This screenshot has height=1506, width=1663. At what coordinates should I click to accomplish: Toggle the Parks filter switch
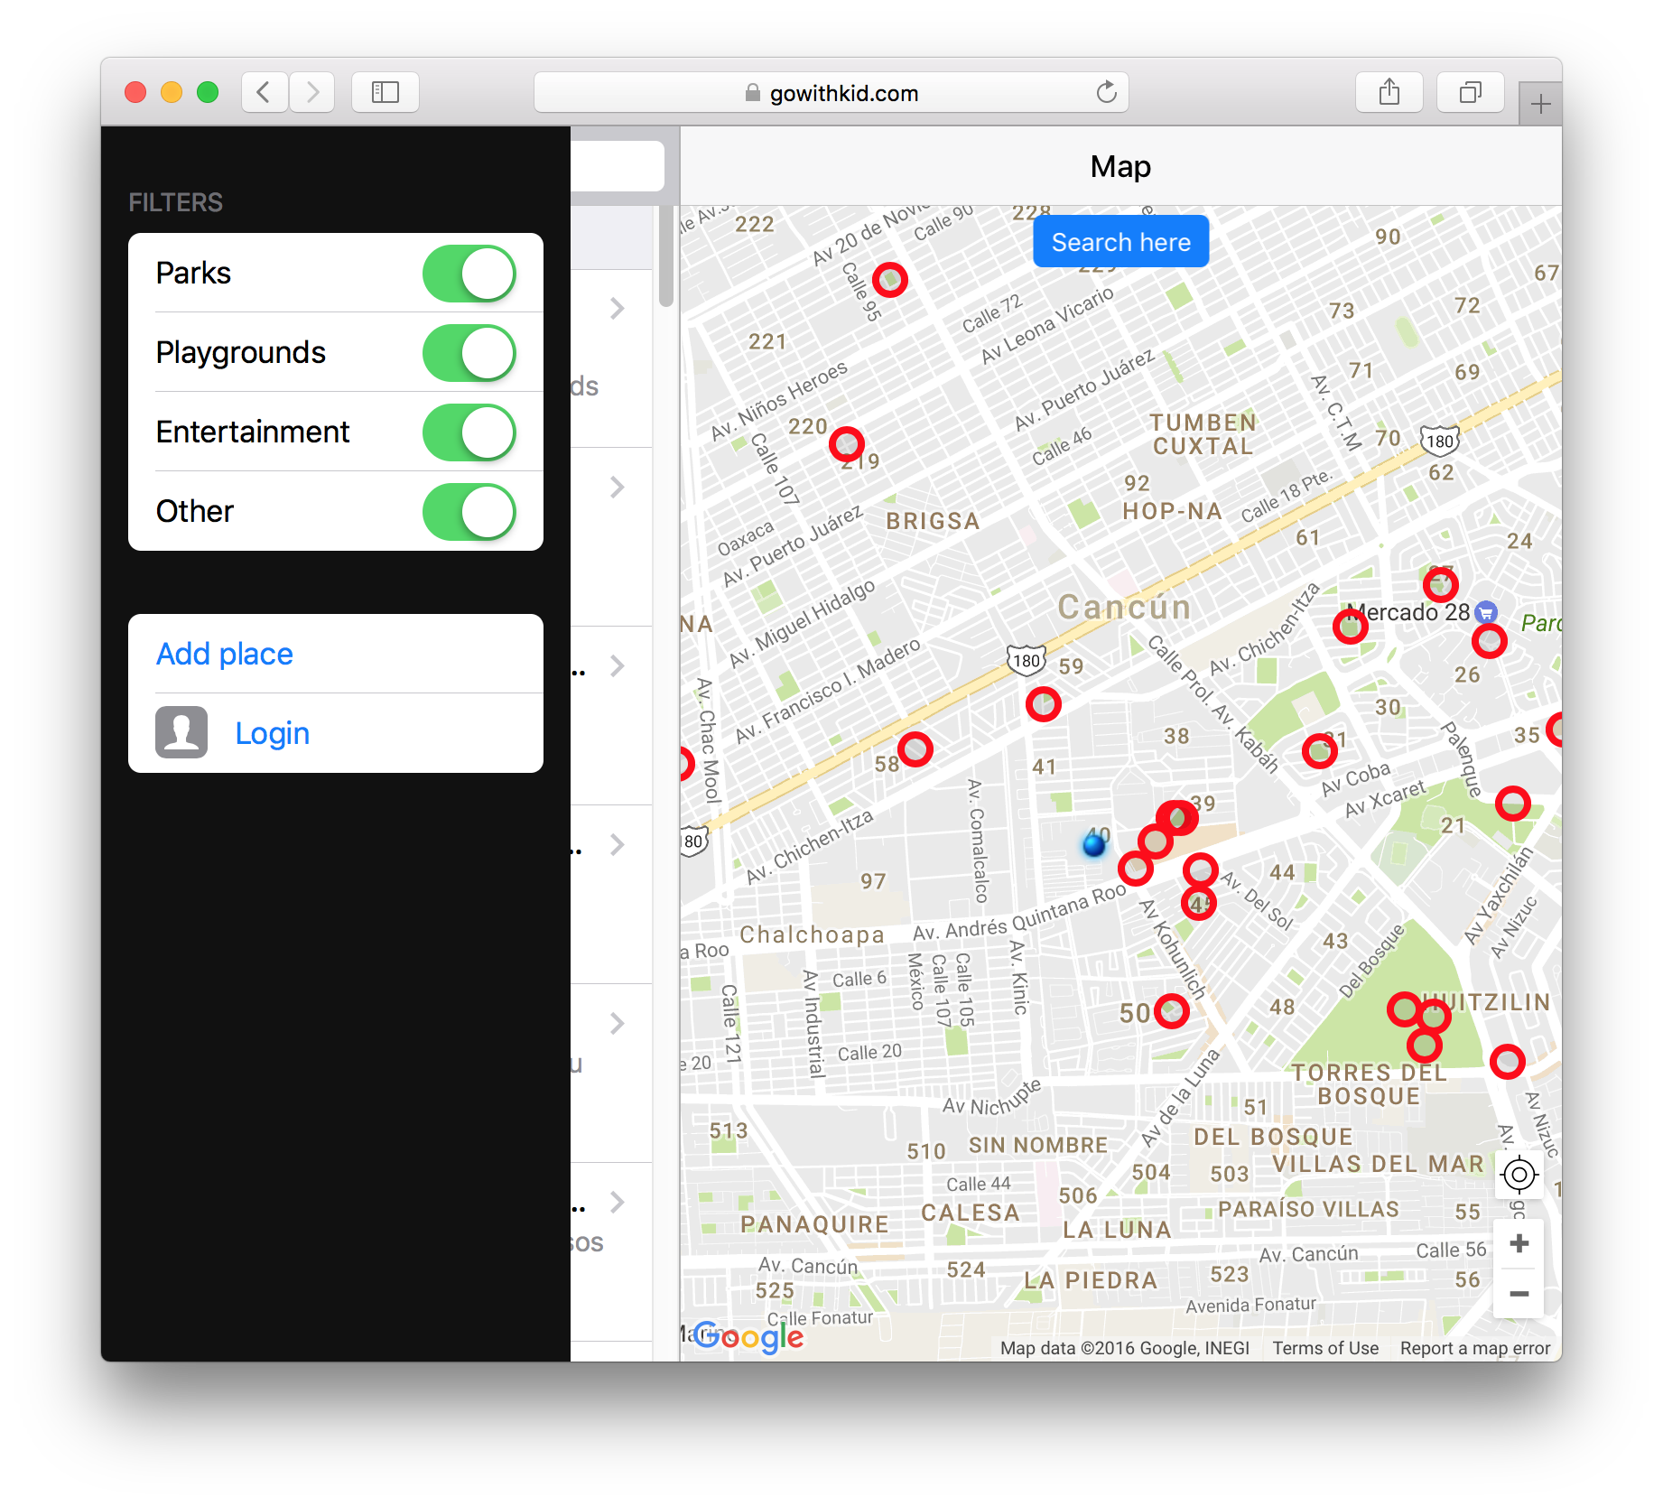click(469, 274)
